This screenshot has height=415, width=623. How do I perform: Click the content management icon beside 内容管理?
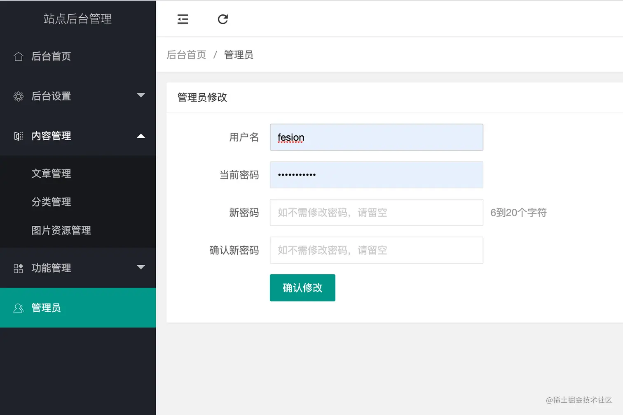pos(18,136)
